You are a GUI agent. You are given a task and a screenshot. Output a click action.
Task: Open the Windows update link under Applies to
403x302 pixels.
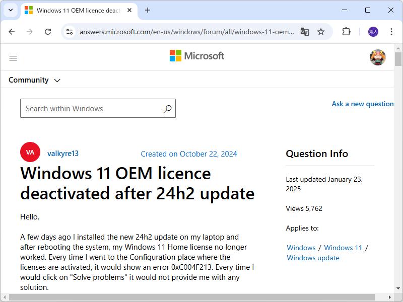pyautogui.click(x=312, y=258)
